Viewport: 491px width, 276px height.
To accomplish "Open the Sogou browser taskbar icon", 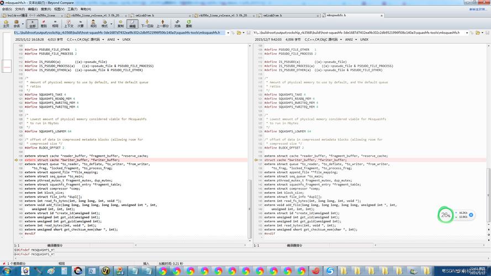I will tap(330, 270).
